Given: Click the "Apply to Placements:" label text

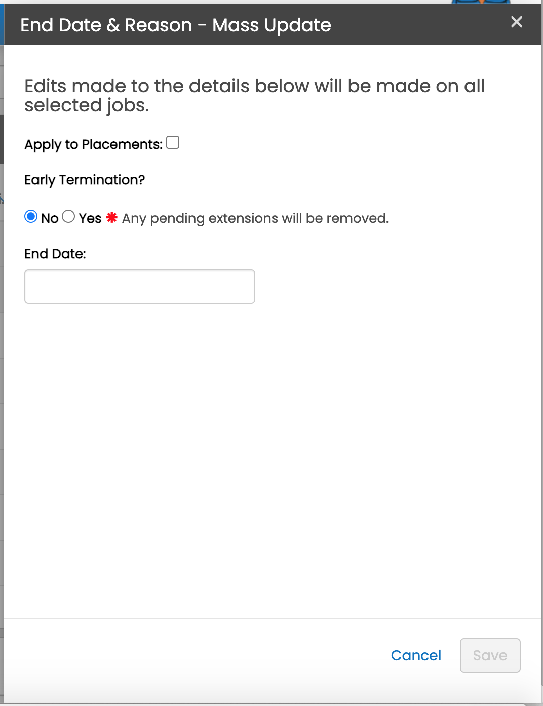Looking at the screenshot, I should (x=93, y=144).
